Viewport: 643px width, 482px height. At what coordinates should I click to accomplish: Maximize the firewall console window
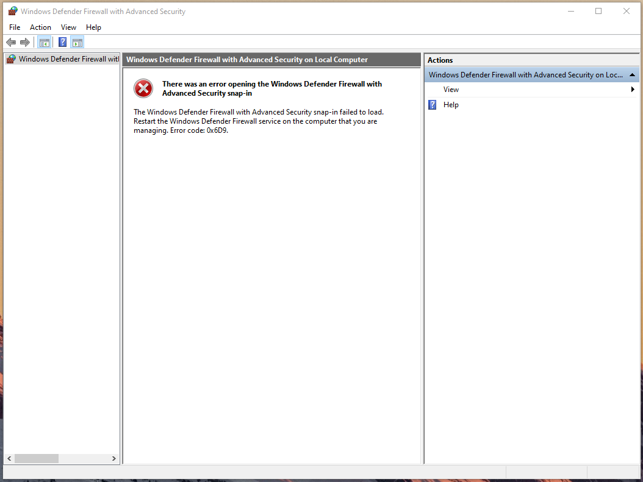tap(598, 12)
